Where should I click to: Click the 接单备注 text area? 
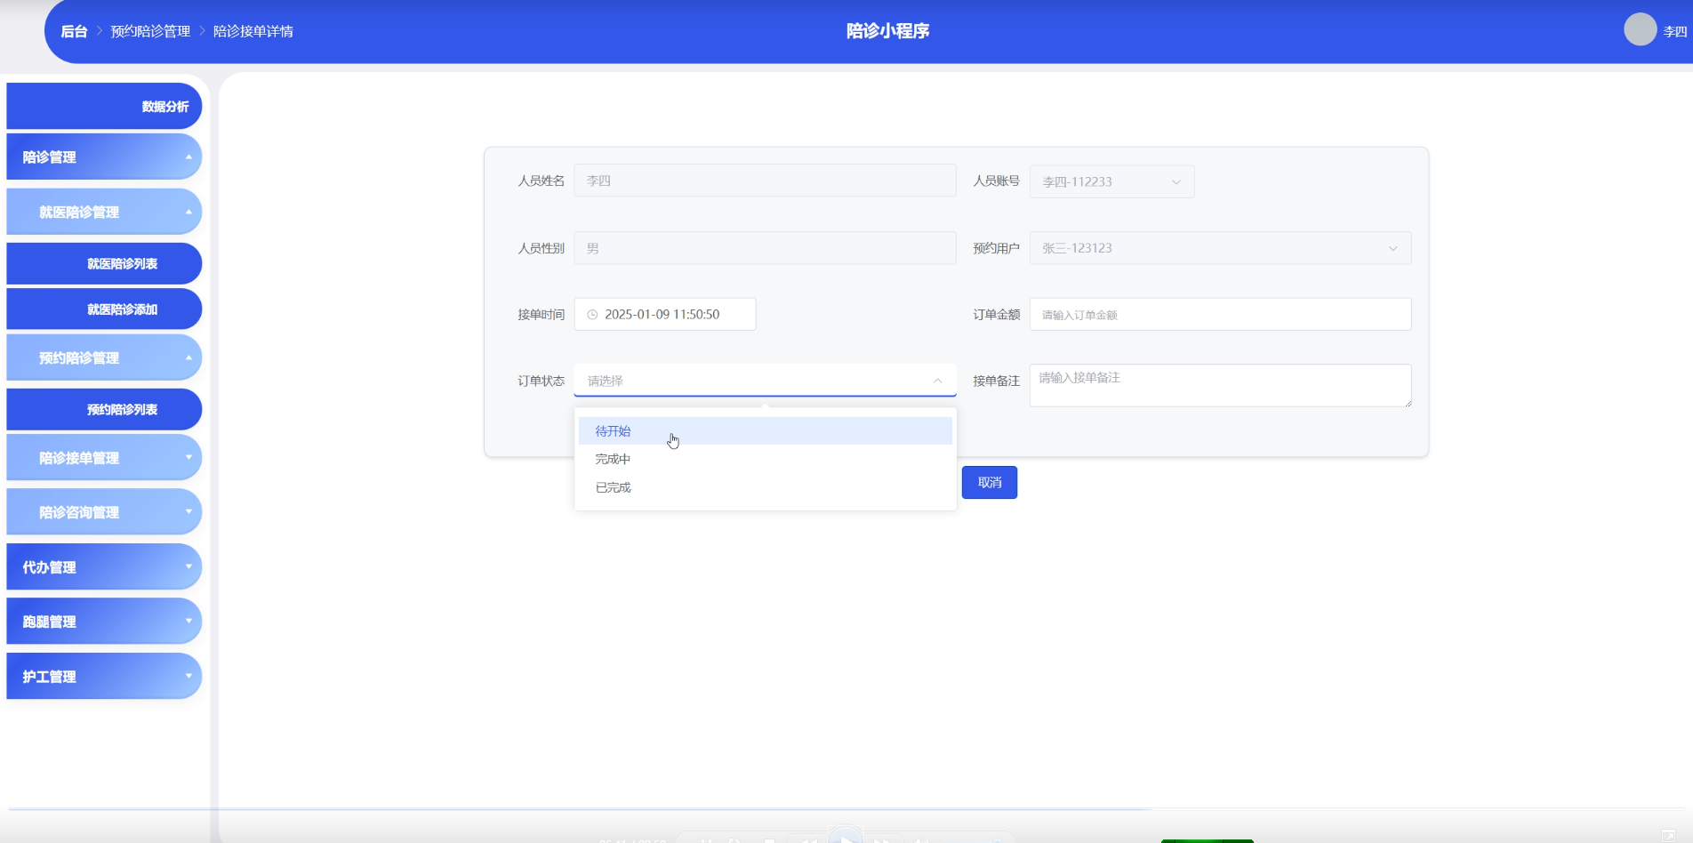pyautogui.click(x=1220, y=386)
